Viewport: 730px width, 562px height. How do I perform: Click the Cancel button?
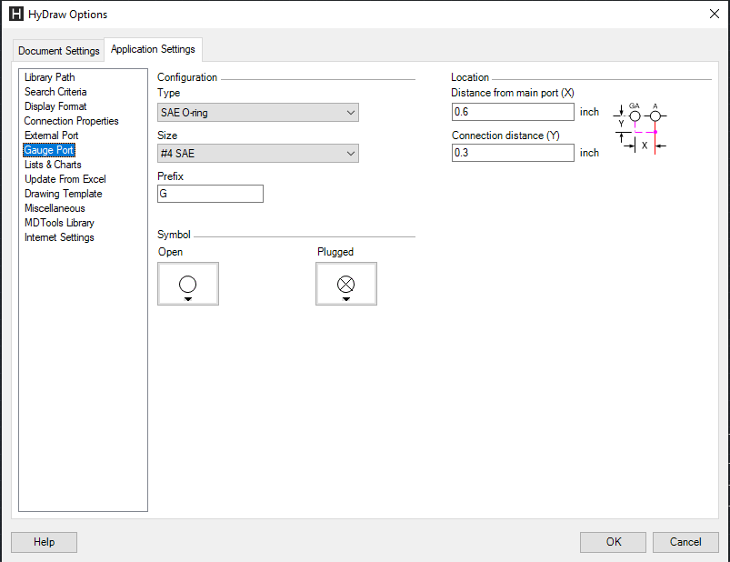(x=685, y=542)
